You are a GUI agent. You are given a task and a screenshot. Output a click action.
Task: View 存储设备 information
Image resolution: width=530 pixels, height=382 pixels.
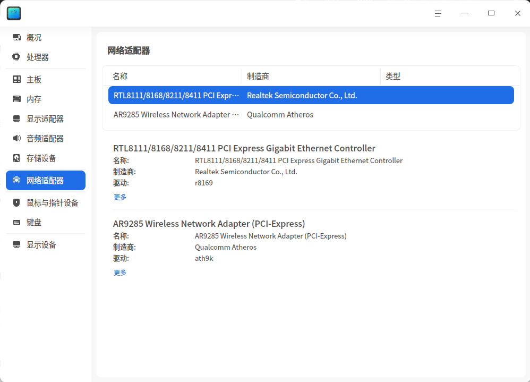[x=46, y=158]
